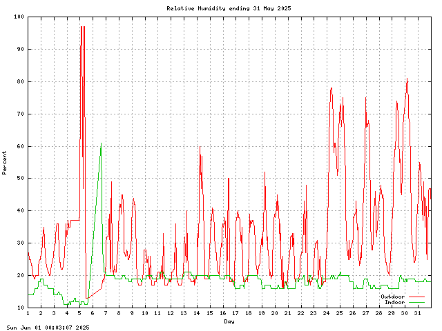Click day 1 on the x-axis
Viewport: 442px width, 331px height.
[x=28, y=313]
